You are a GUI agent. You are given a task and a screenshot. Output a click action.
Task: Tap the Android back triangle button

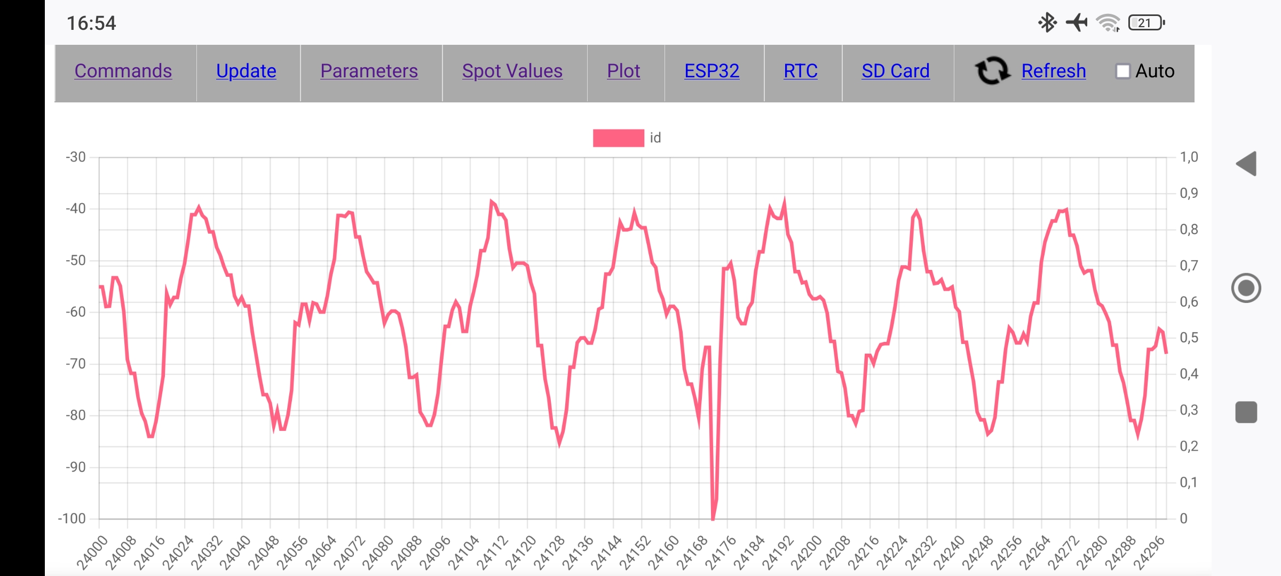pos(1247,163)
